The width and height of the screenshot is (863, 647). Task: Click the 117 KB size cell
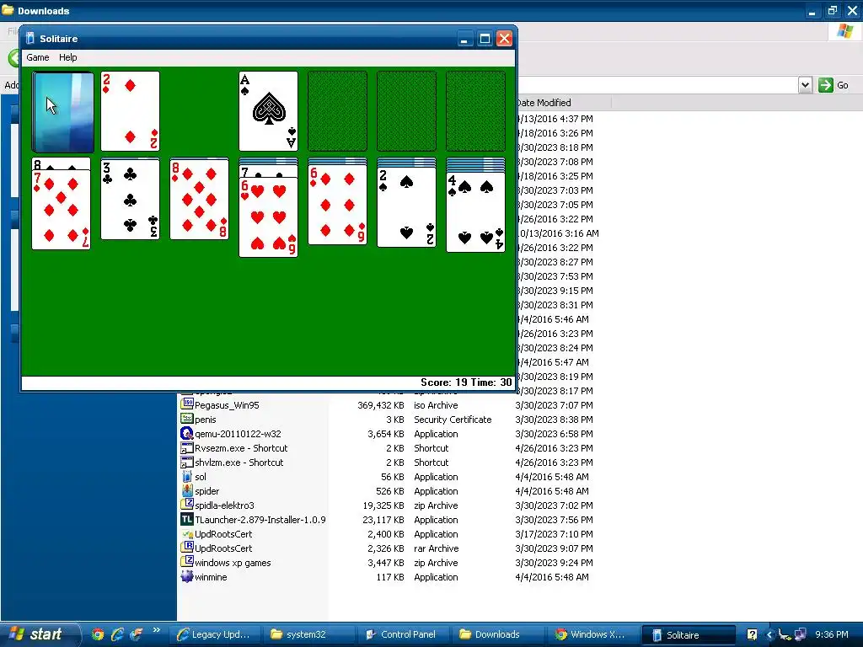click(x=389, y=576)
